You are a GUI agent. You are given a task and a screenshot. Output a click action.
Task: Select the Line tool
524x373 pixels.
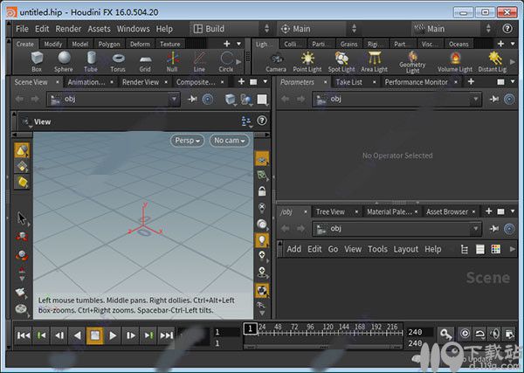[x=199, y=62]
